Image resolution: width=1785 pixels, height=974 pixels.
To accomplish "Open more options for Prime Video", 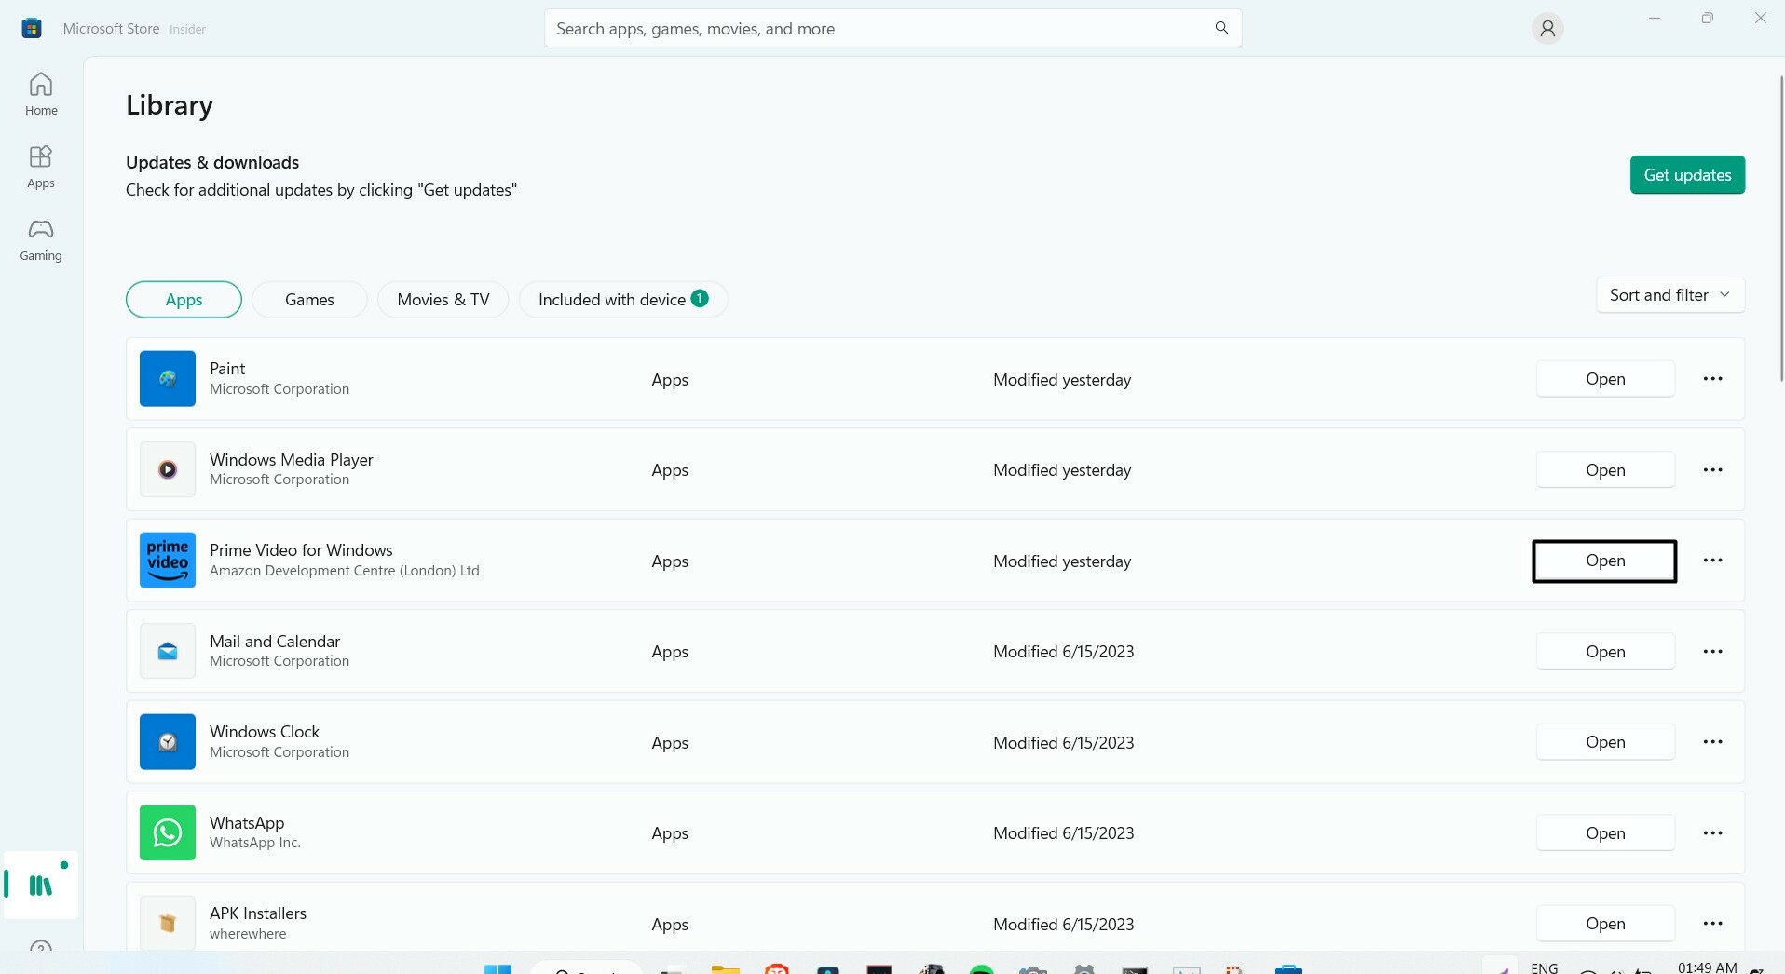I will 1712,561.
